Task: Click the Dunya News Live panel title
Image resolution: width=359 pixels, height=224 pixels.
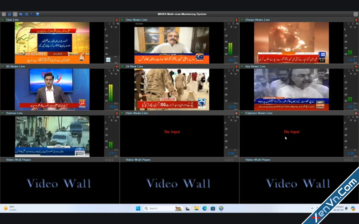Action: pyautogui.click(x=258, y=20)
